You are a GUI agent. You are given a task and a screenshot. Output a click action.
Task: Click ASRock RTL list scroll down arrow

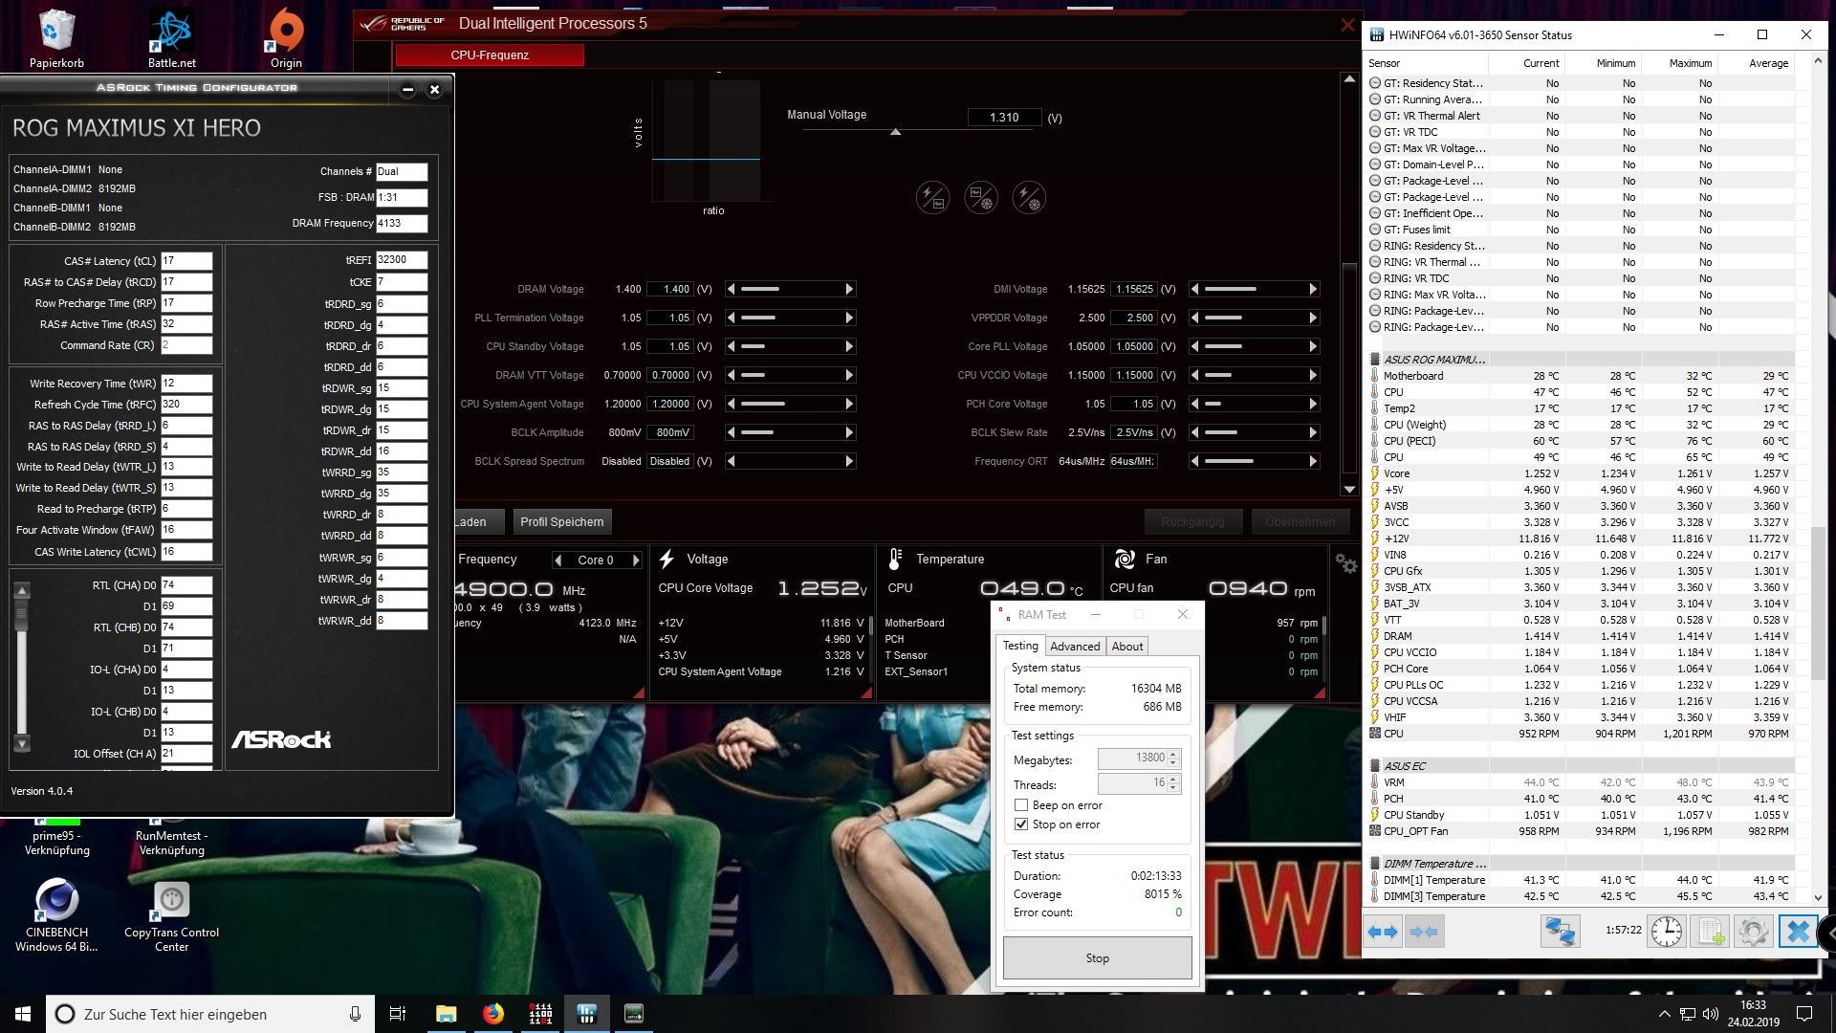[x=22, y=744]
